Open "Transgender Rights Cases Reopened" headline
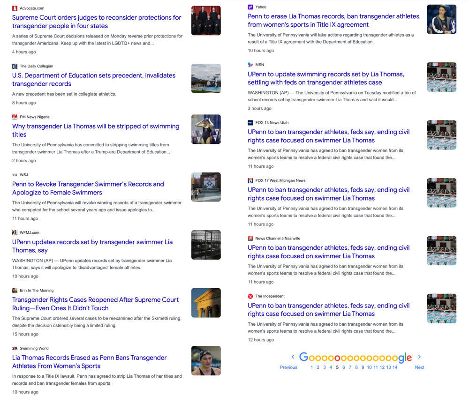This screenshot has width=469, height=396. click(95, 304)
